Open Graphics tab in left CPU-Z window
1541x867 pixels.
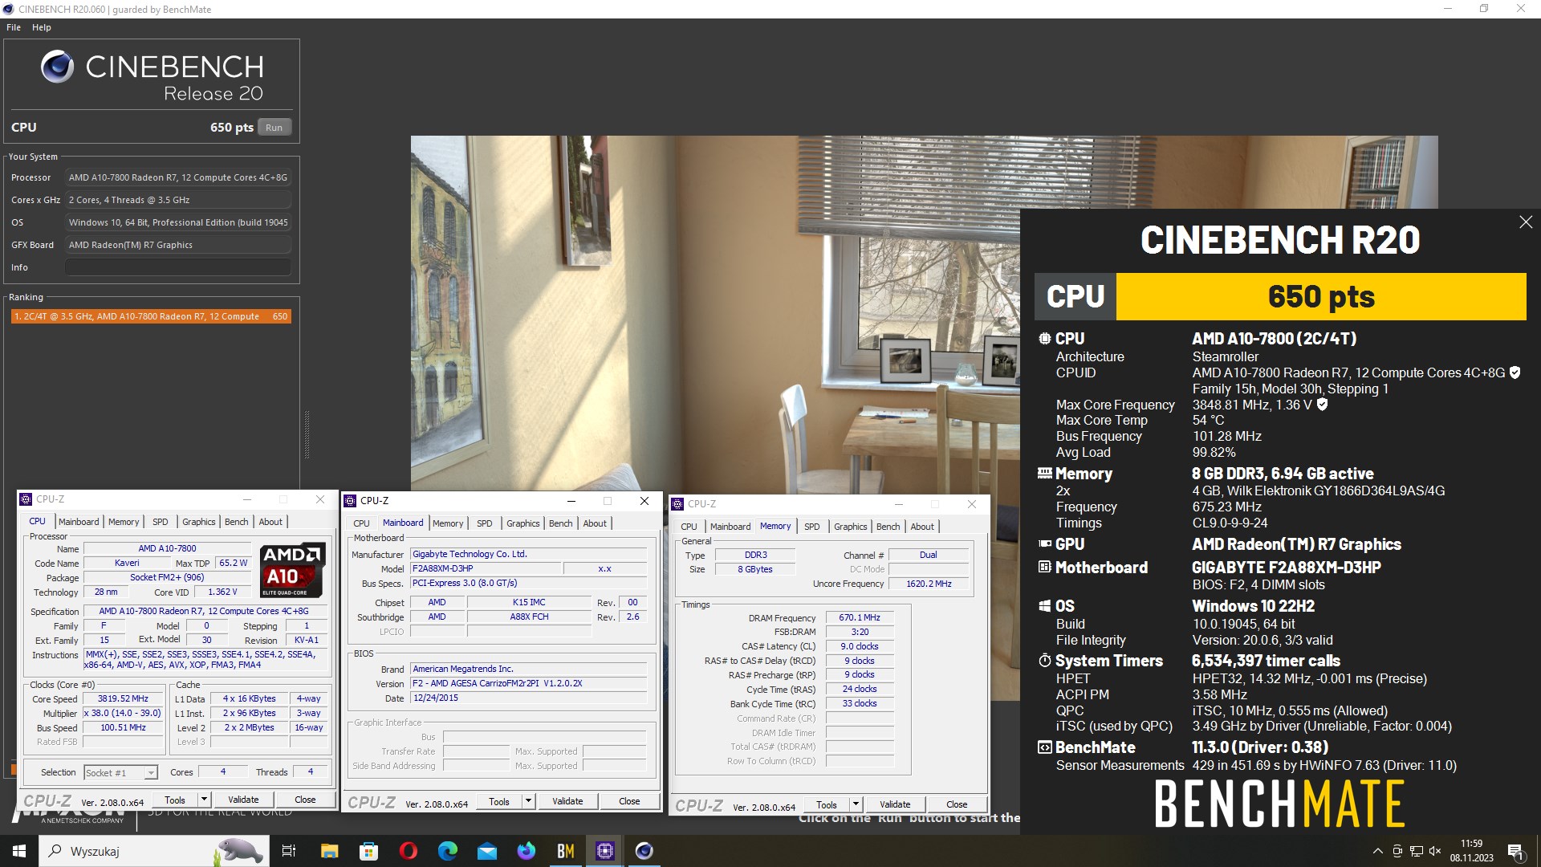(198, 522)
